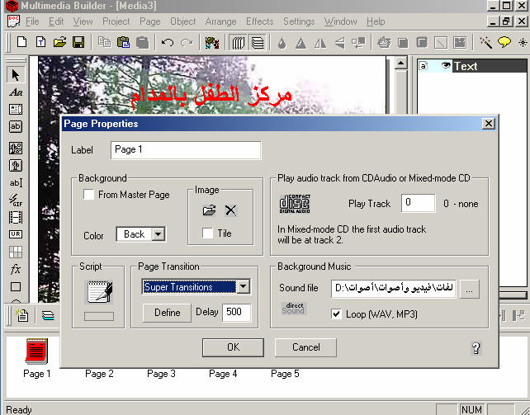530x415 pixels.
Task: Open the Back color dropdown
Action: point(159,233)
